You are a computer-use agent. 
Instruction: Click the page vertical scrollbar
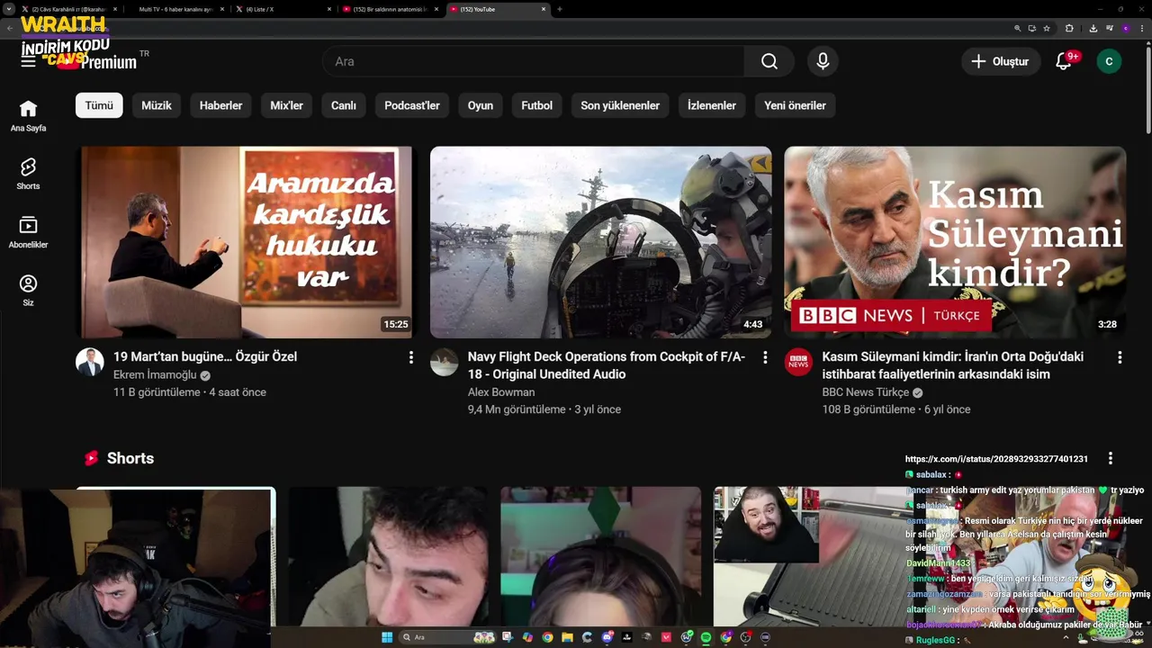point(1147,90)
